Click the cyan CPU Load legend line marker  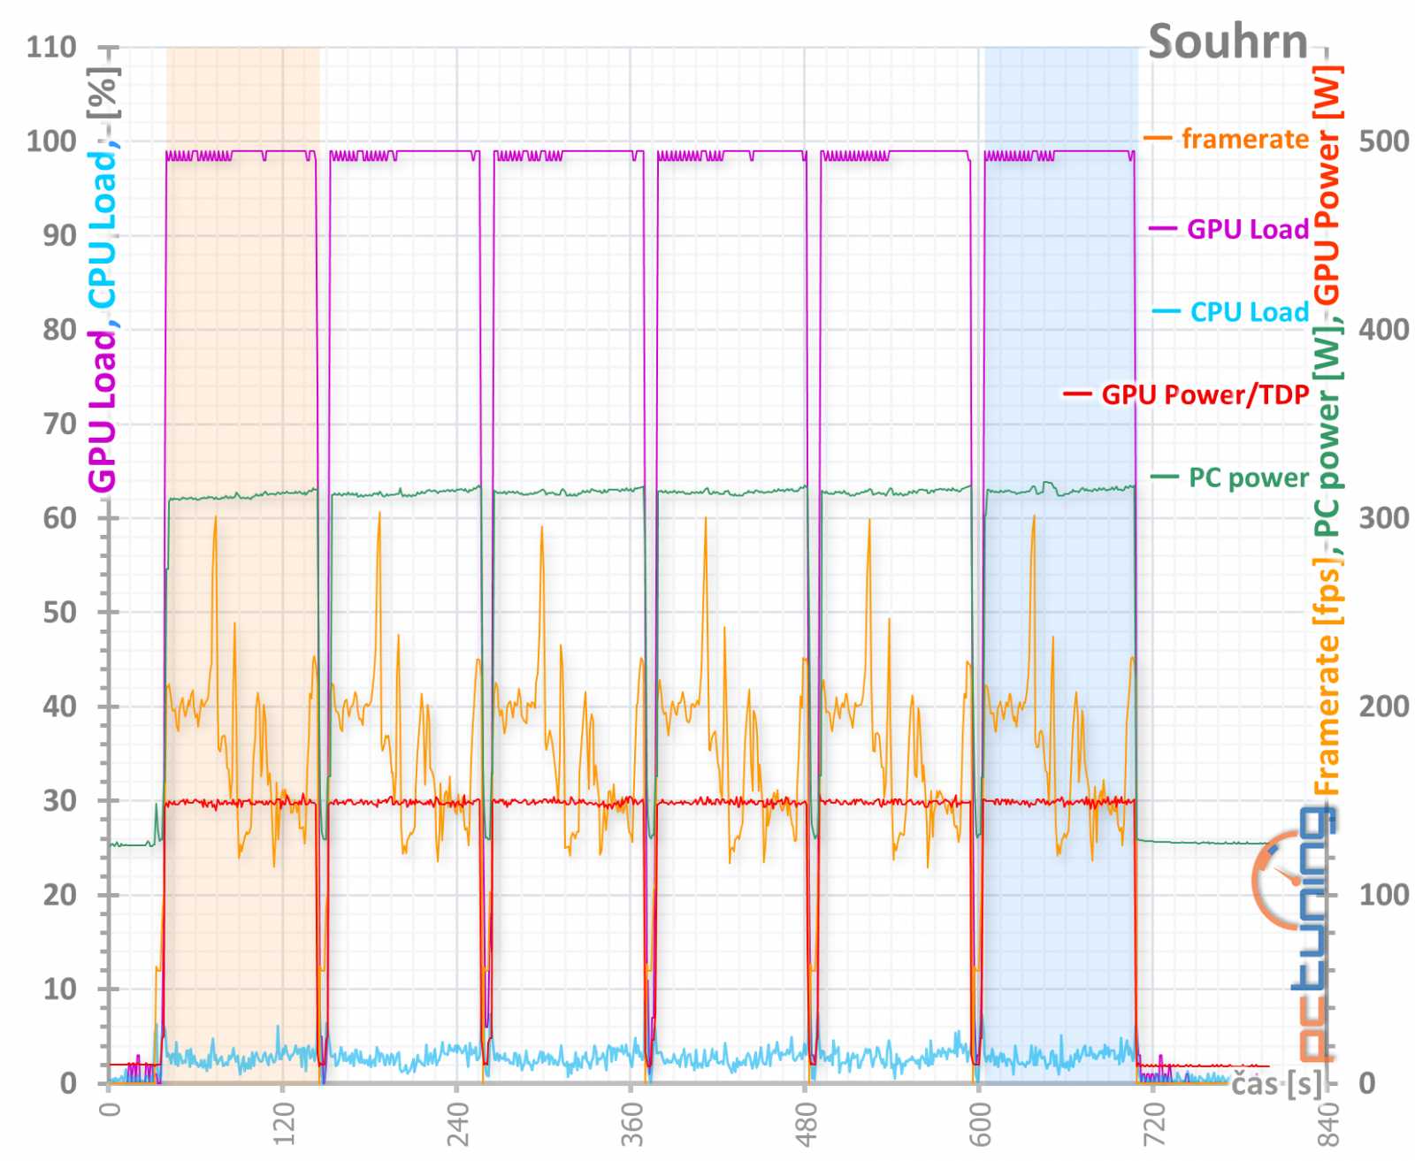click(x=1166, y=312)
